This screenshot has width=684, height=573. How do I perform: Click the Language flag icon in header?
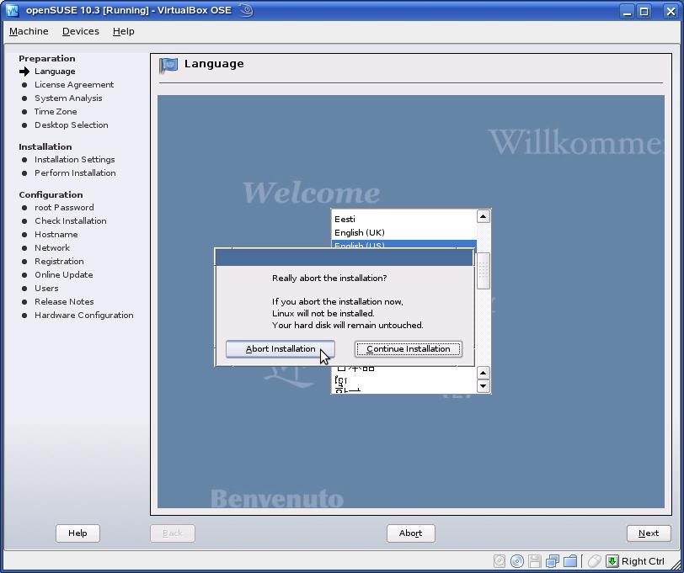click(168, 66)
